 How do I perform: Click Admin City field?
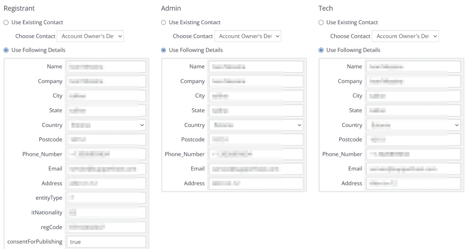(x=256, y=96)
